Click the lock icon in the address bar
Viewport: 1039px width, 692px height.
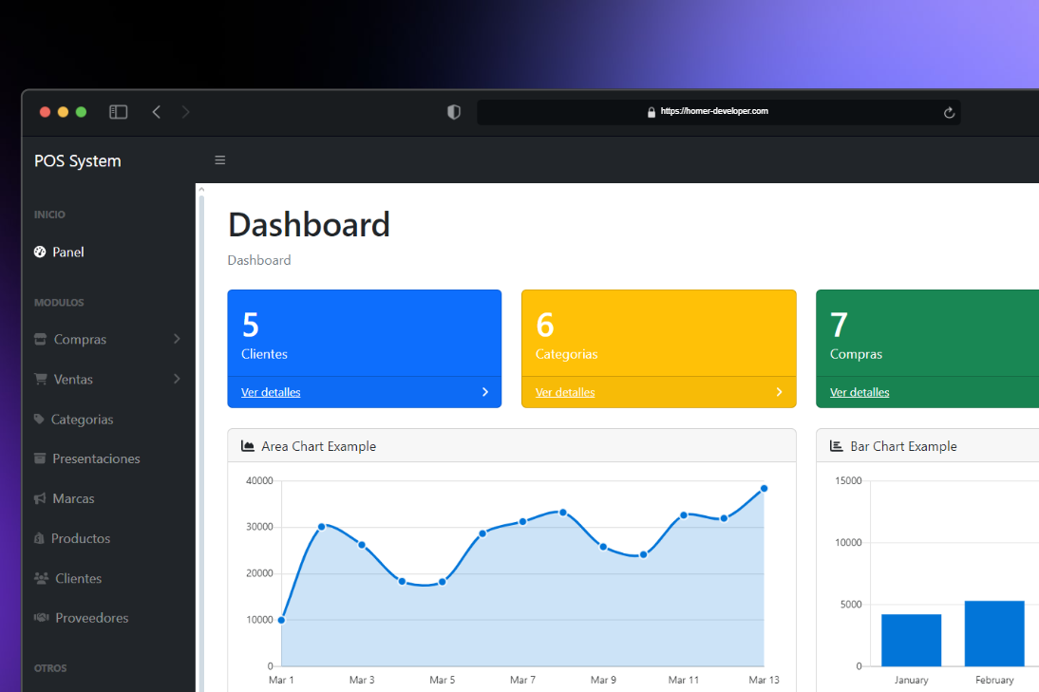(652, 112)
